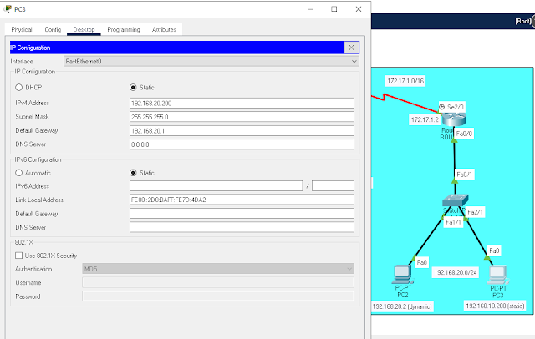Switch to the Physical tab

pos(22,29)
